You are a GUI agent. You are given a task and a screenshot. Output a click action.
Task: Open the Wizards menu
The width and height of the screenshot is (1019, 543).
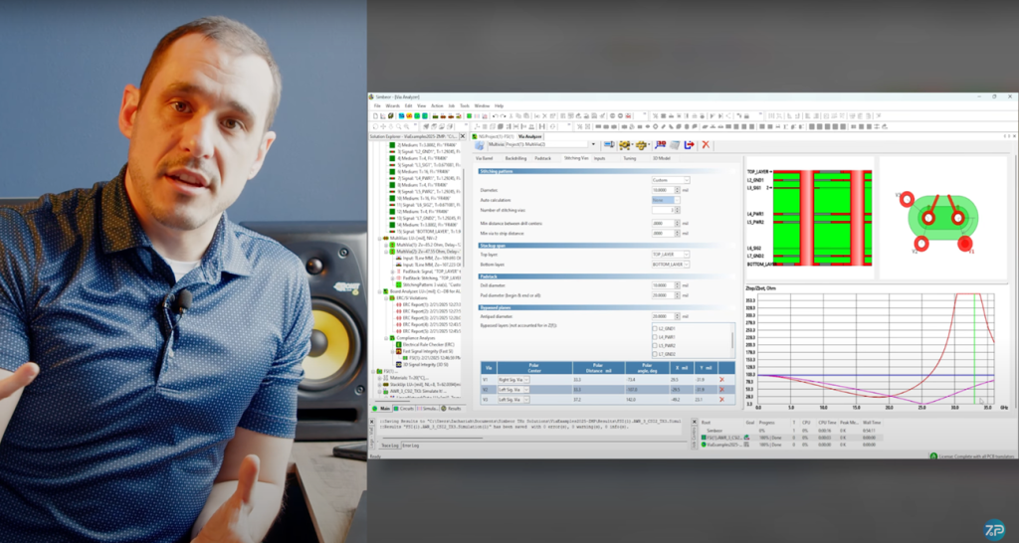point(392,105)
